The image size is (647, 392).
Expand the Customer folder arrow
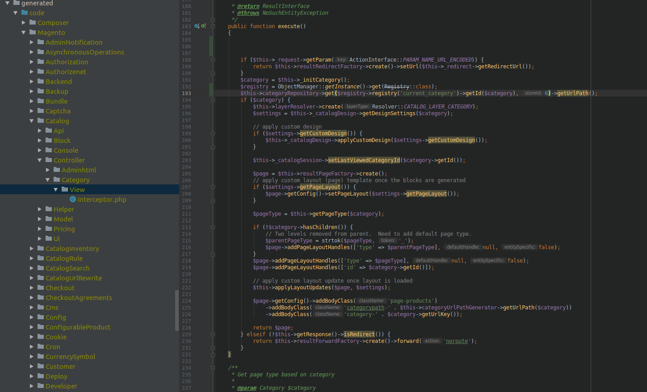coord(32,366)
